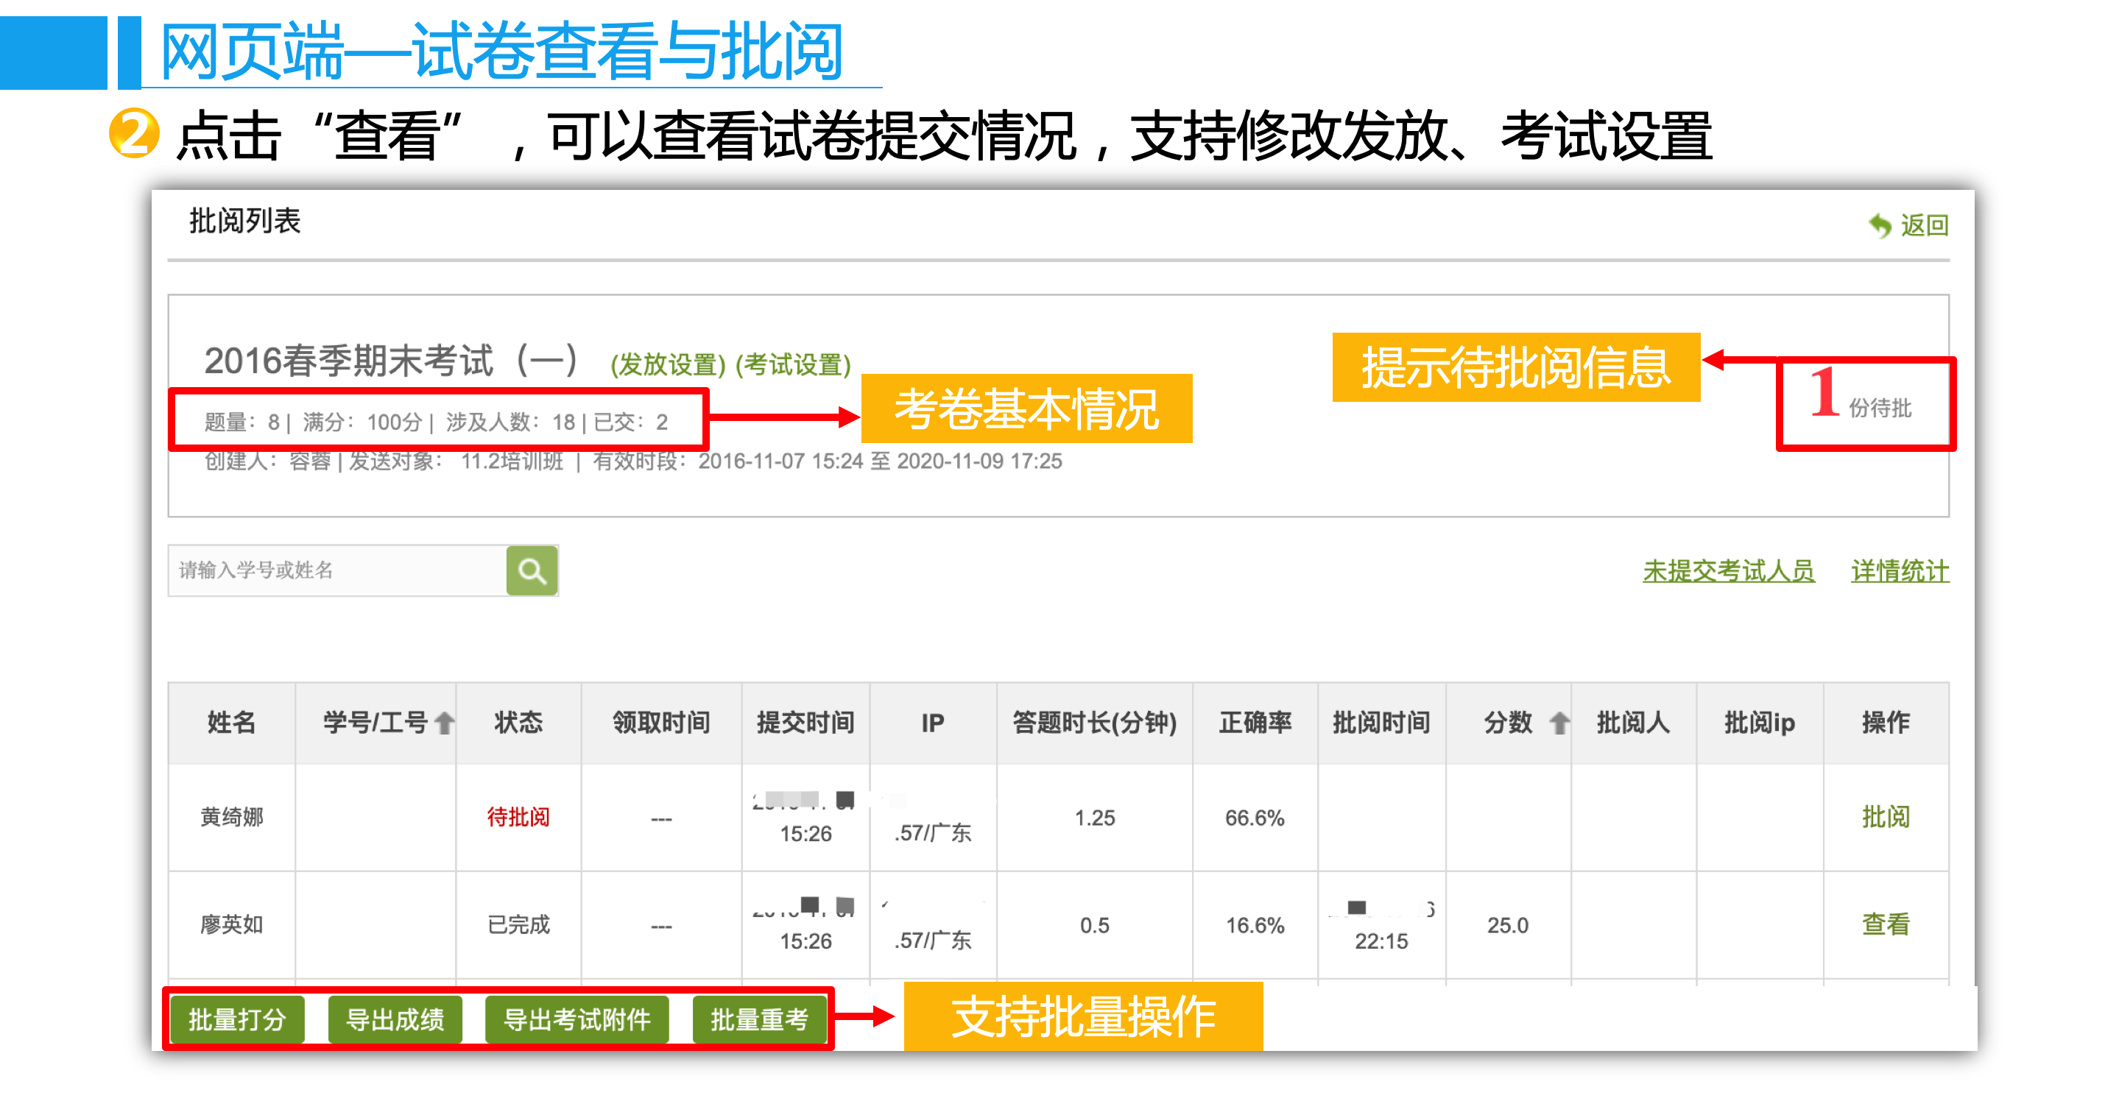Open 详情统计 link
The width and height of the screenshot is (2119, 1101).
coord(1900,570)
